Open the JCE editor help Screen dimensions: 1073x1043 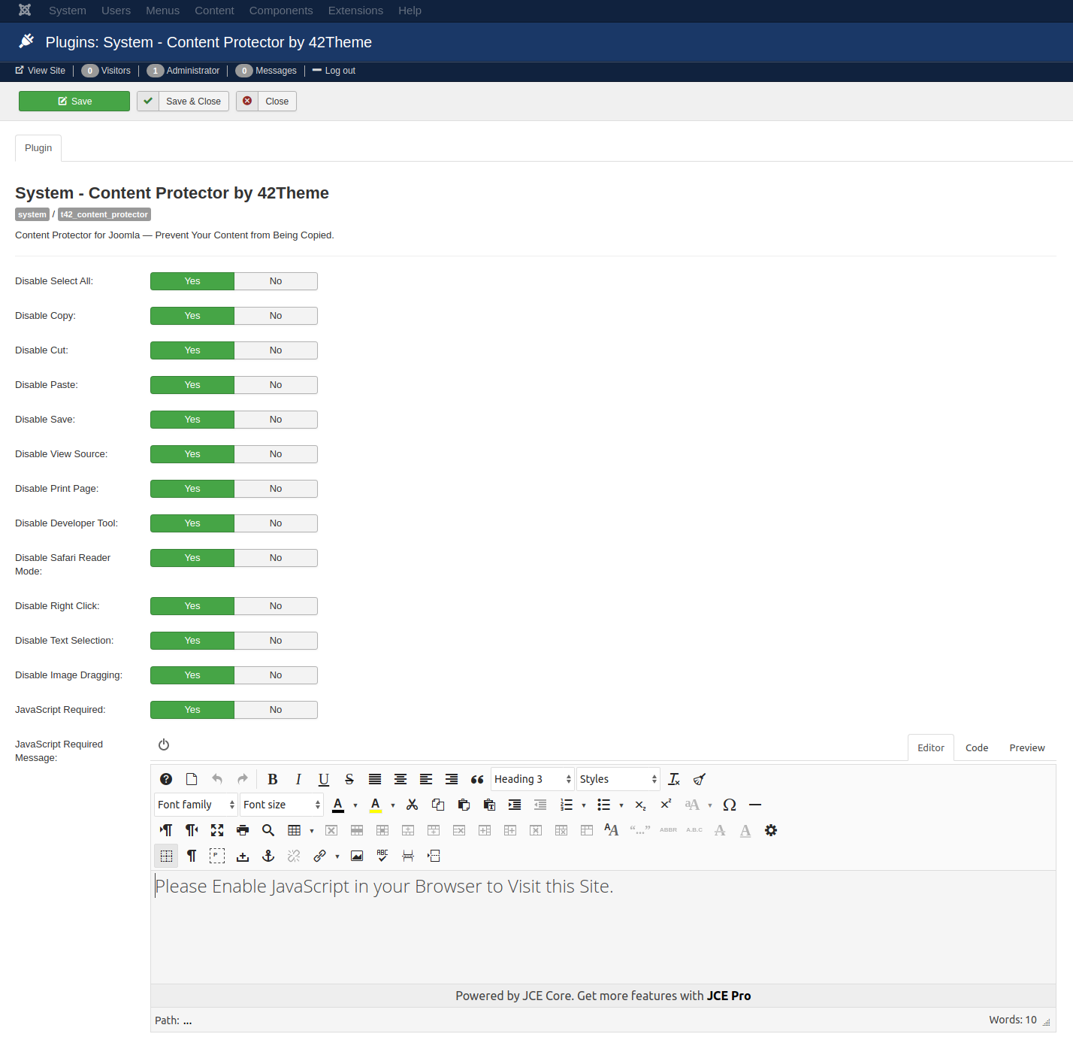coord(166,779)
